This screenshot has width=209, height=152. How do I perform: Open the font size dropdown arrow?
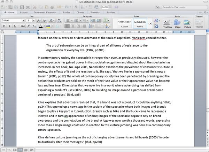34,21
